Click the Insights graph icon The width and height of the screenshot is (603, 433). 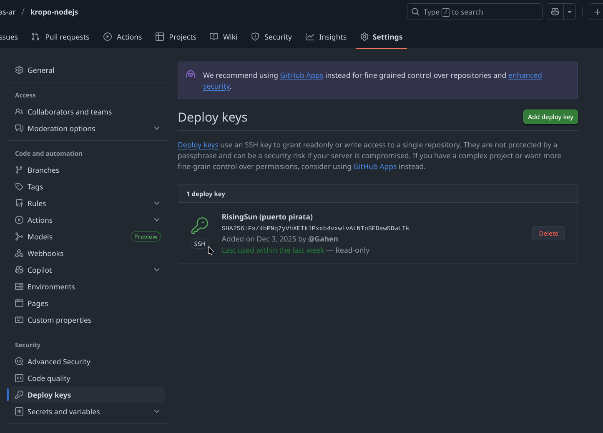pyautogui.click(x=310, y=37)
